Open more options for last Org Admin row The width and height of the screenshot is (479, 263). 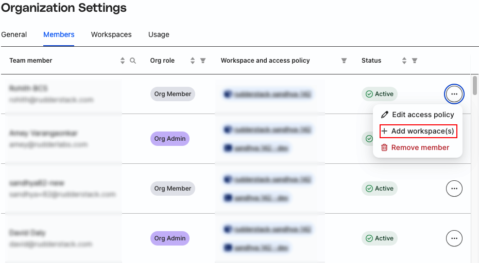click(x=454, y=238)
